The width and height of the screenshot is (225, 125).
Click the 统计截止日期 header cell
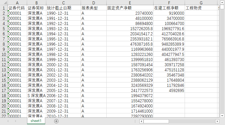click(x=63, y=8)
